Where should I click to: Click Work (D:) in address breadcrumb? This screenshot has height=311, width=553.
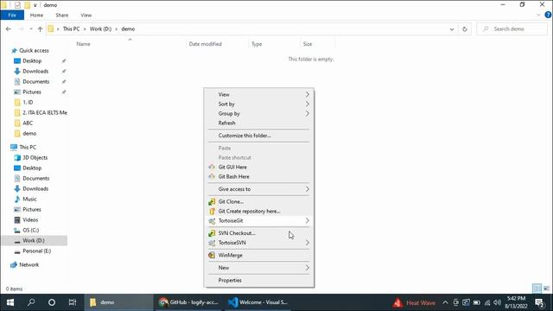coord(100,29)
